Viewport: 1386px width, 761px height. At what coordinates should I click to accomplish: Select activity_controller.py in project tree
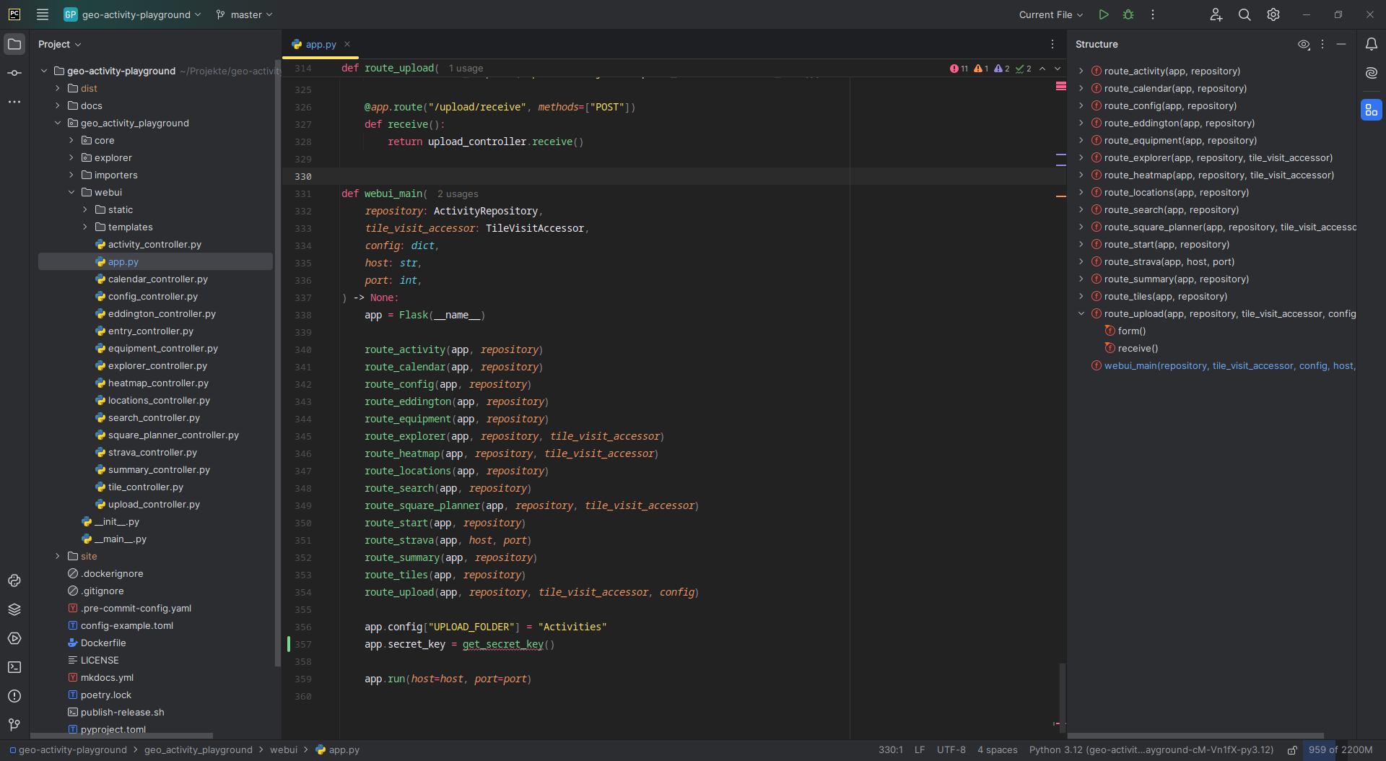pyautogui.click(x=154, y=244)
